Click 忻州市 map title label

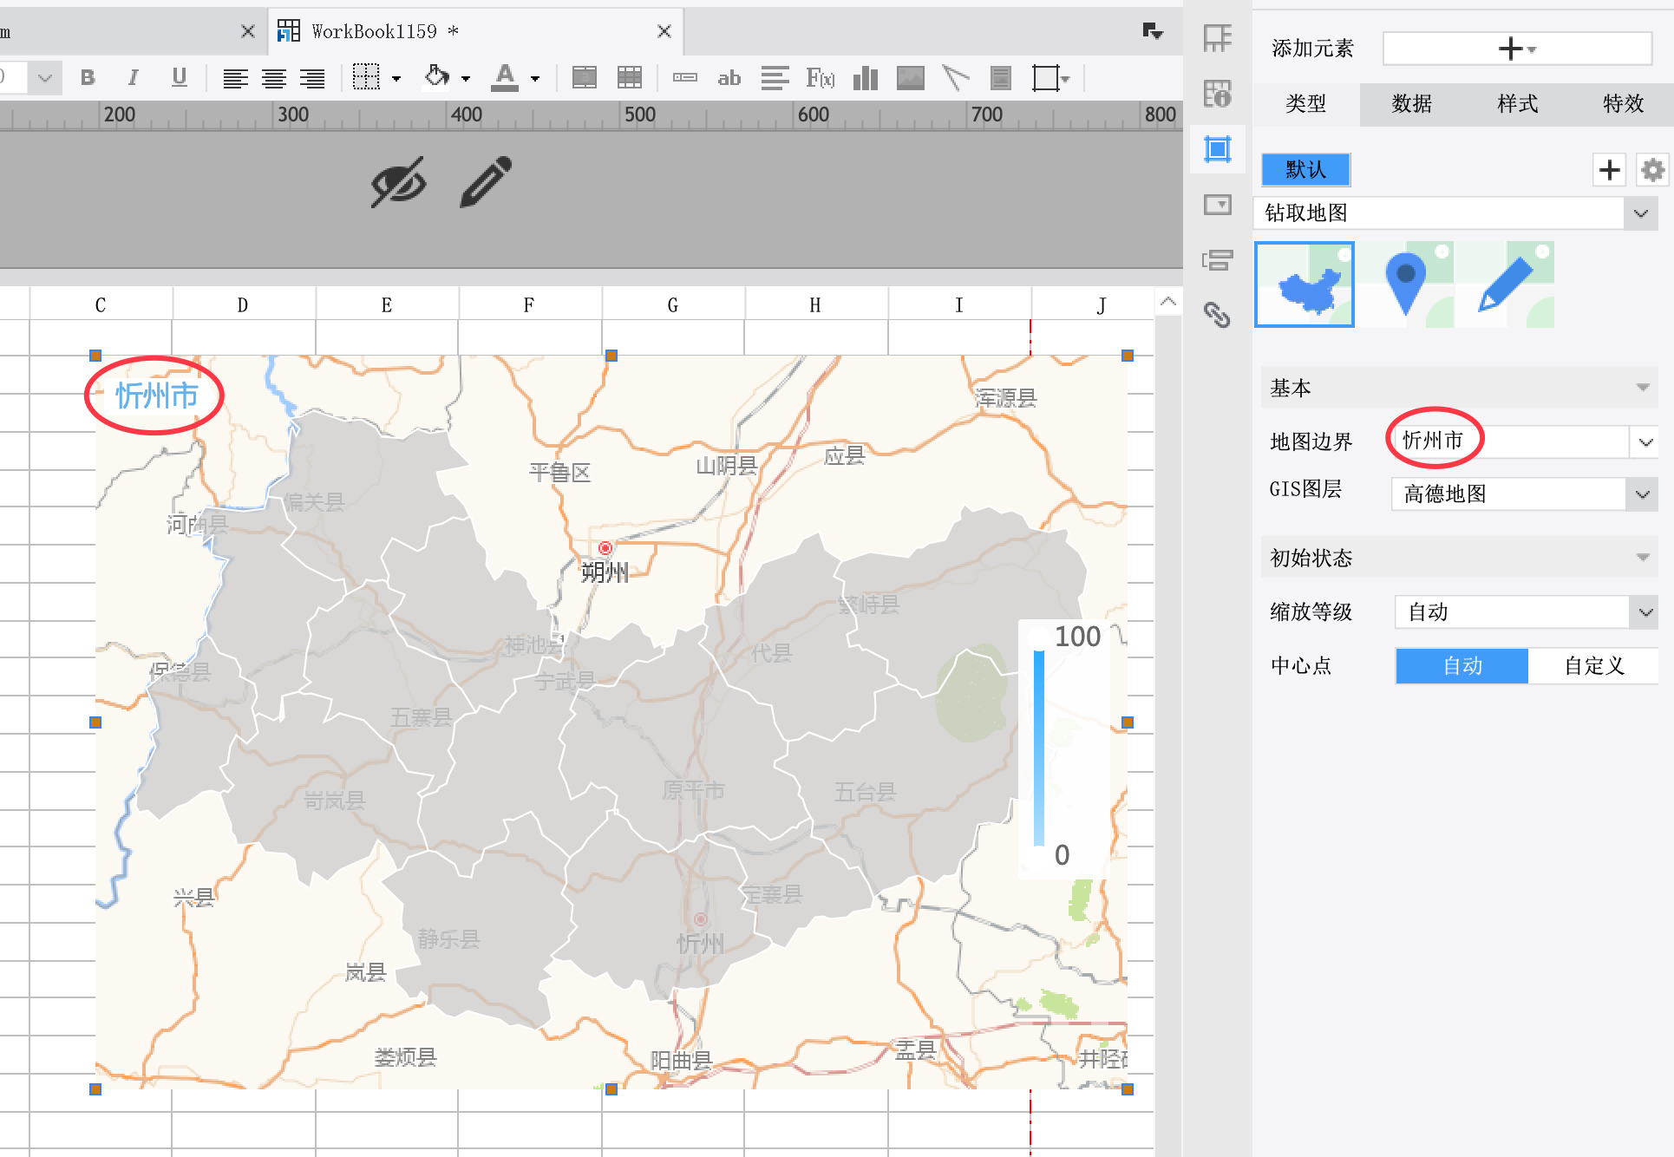(x=157, y=395)
